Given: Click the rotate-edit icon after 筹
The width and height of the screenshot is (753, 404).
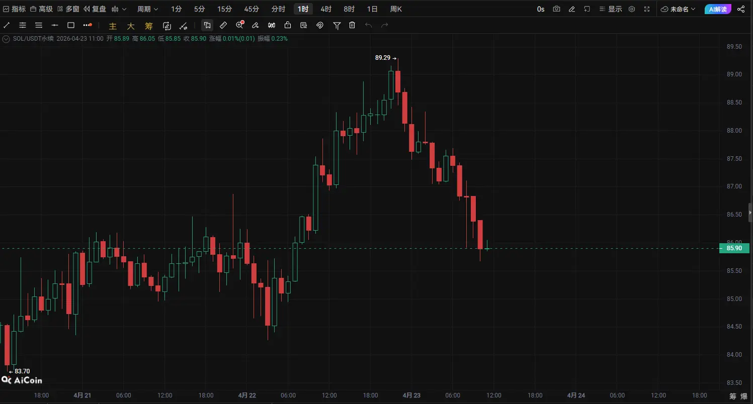Looking at the screenshot, I should [167, 26].
